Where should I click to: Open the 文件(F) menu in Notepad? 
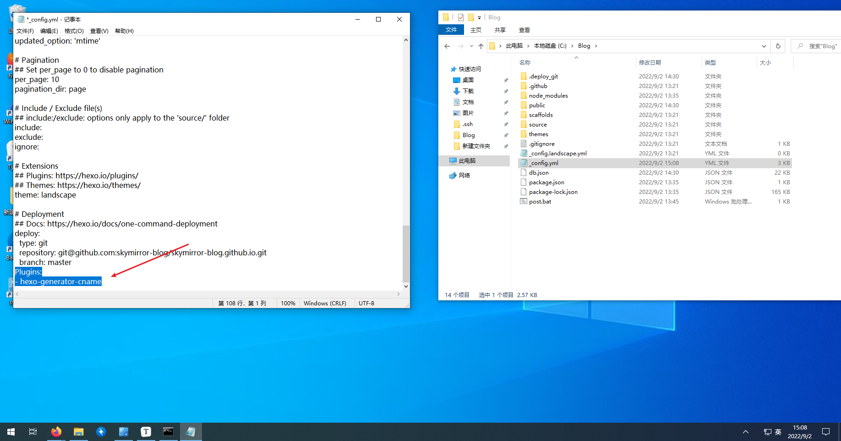25,31
